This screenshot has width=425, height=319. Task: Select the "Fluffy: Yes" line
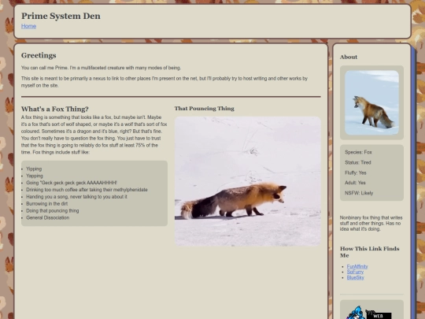(x=355, y=172)
